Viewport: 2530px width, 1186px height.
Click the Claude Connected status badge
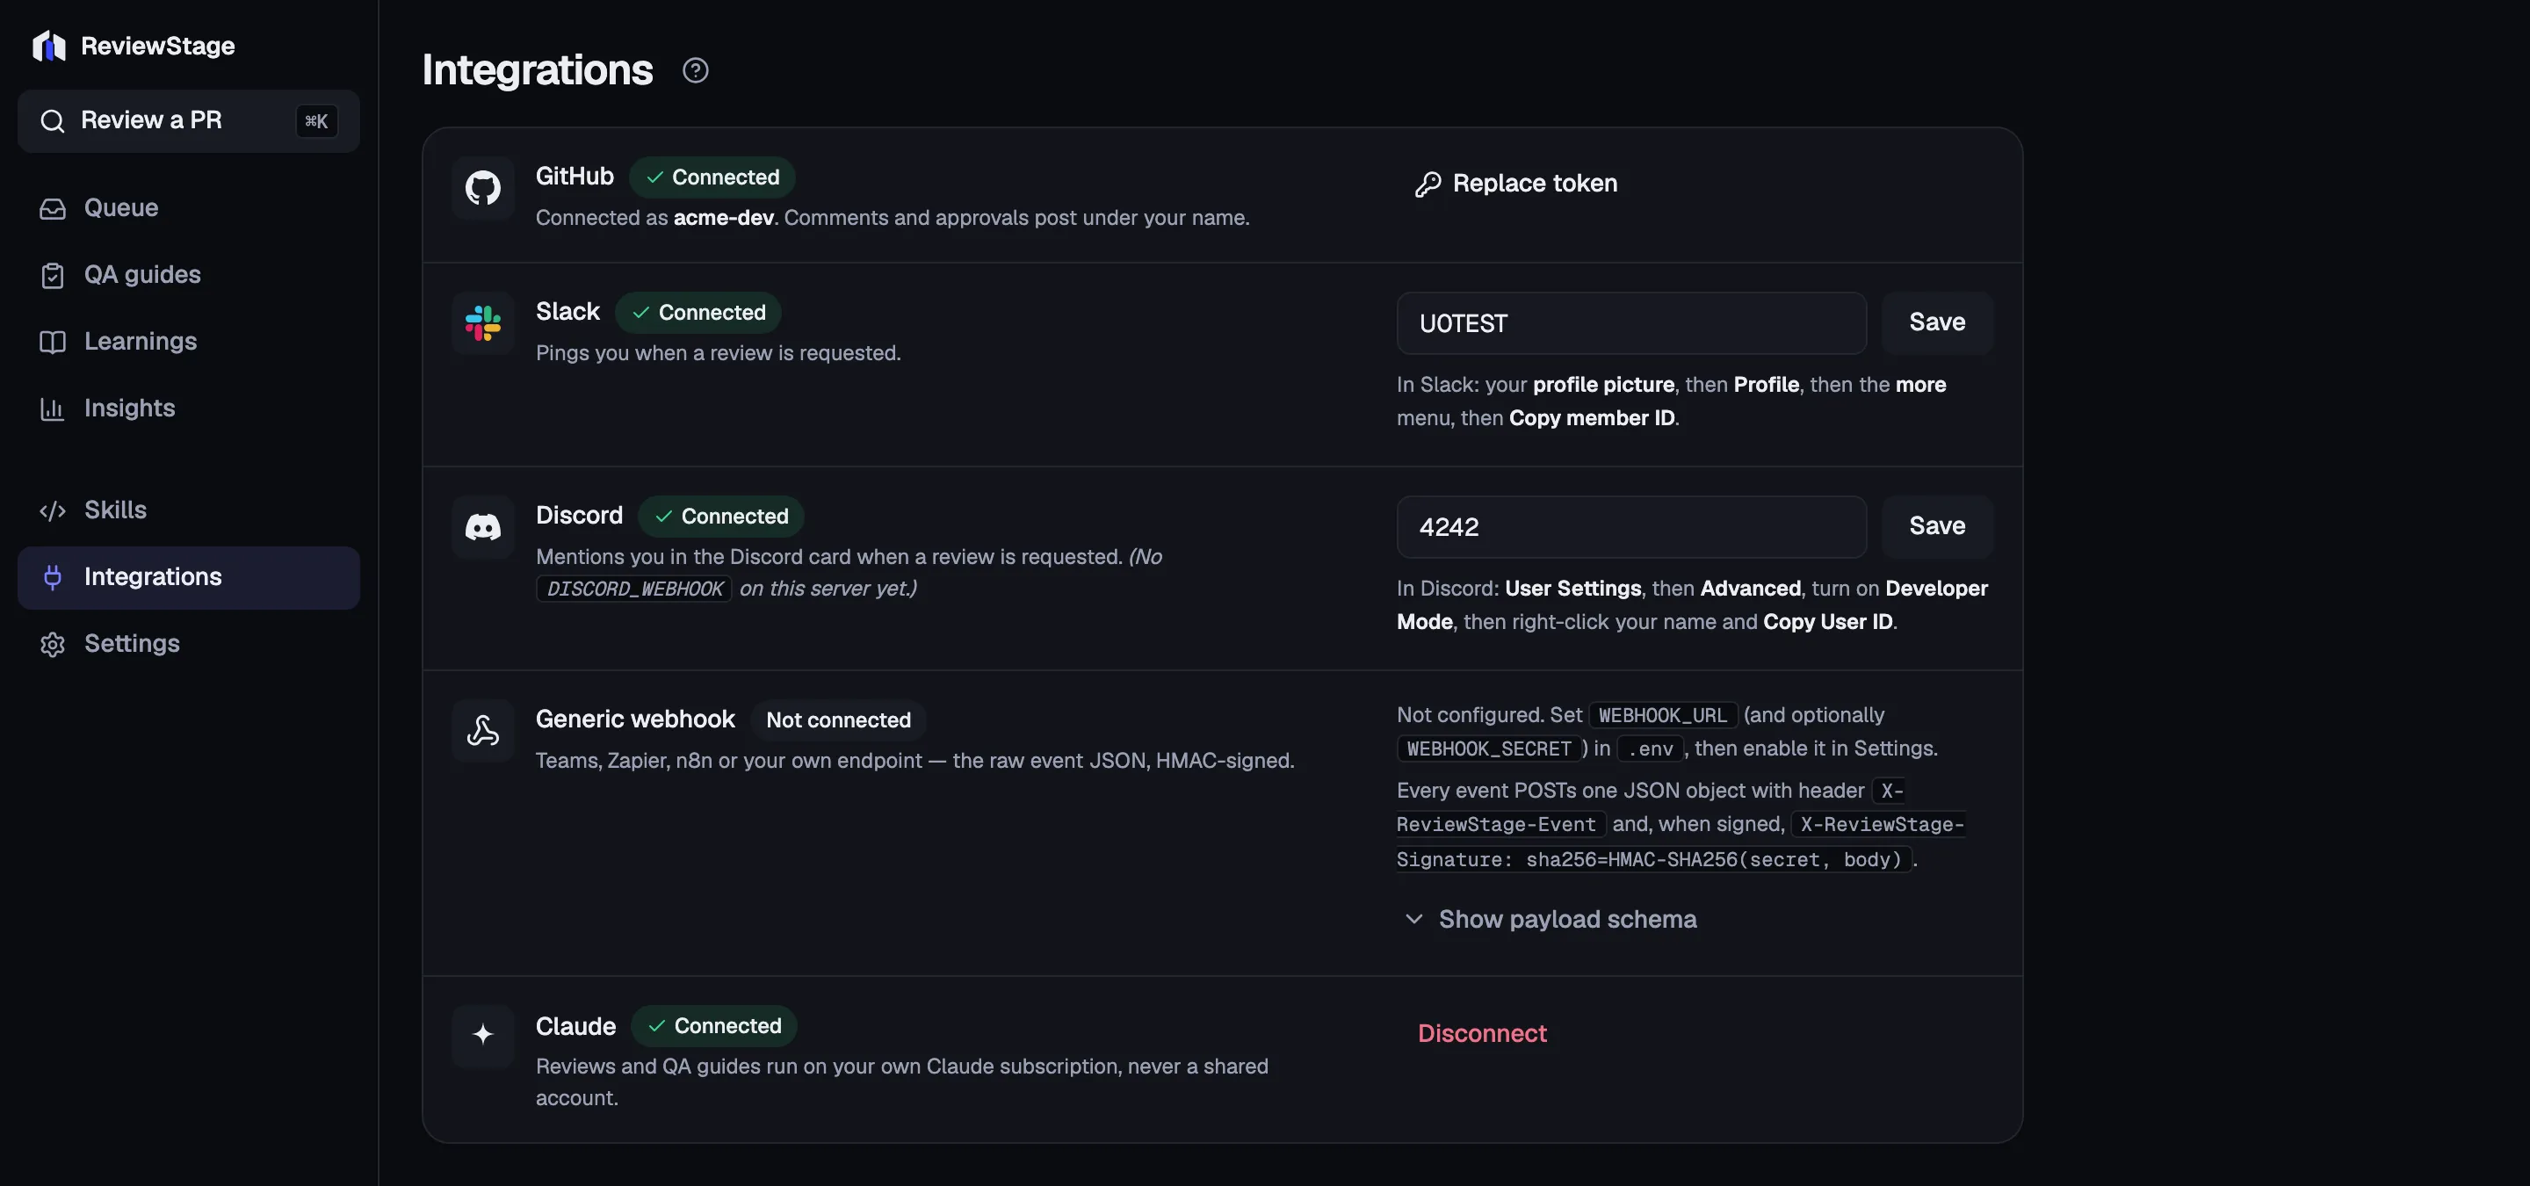pos(714,1026)
